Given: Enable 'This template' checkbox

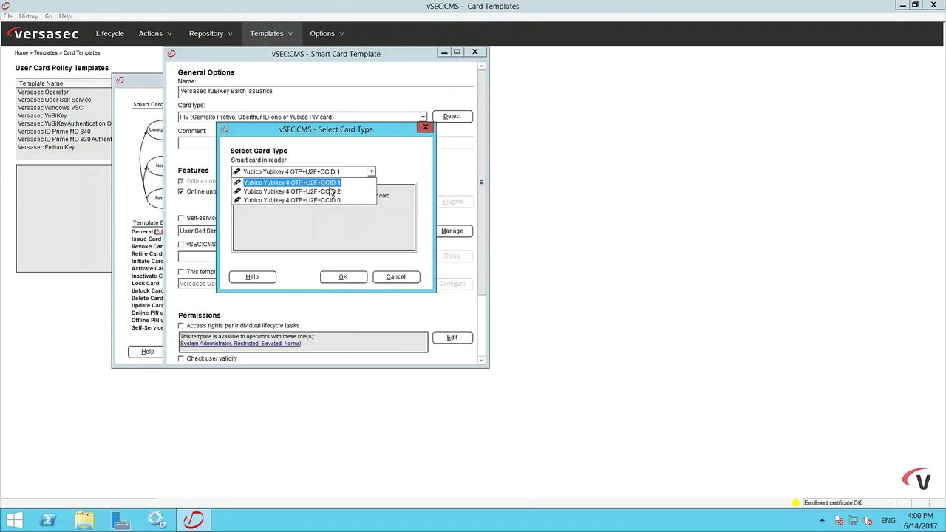Looking at the screenshot, I should pyautogui.click(x=181, y=272).
